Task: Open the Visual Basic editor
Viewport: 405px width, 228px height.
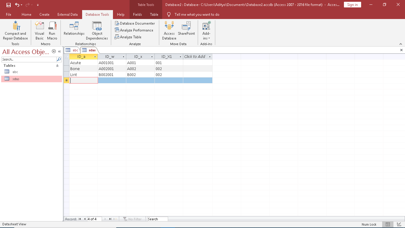Action: 39,26
